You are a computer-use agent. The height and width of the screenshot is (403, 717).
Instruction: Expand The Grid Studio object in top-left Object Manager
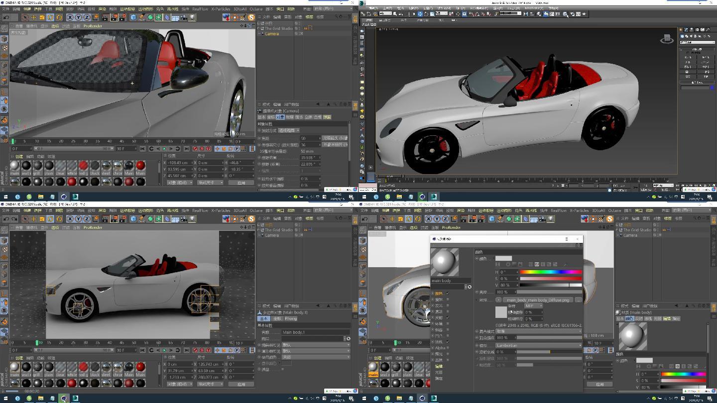coord(259,28)
